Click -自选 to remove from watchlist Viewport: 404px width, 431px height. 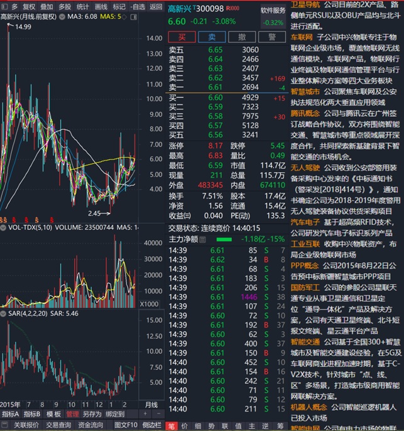pos(138,6)
